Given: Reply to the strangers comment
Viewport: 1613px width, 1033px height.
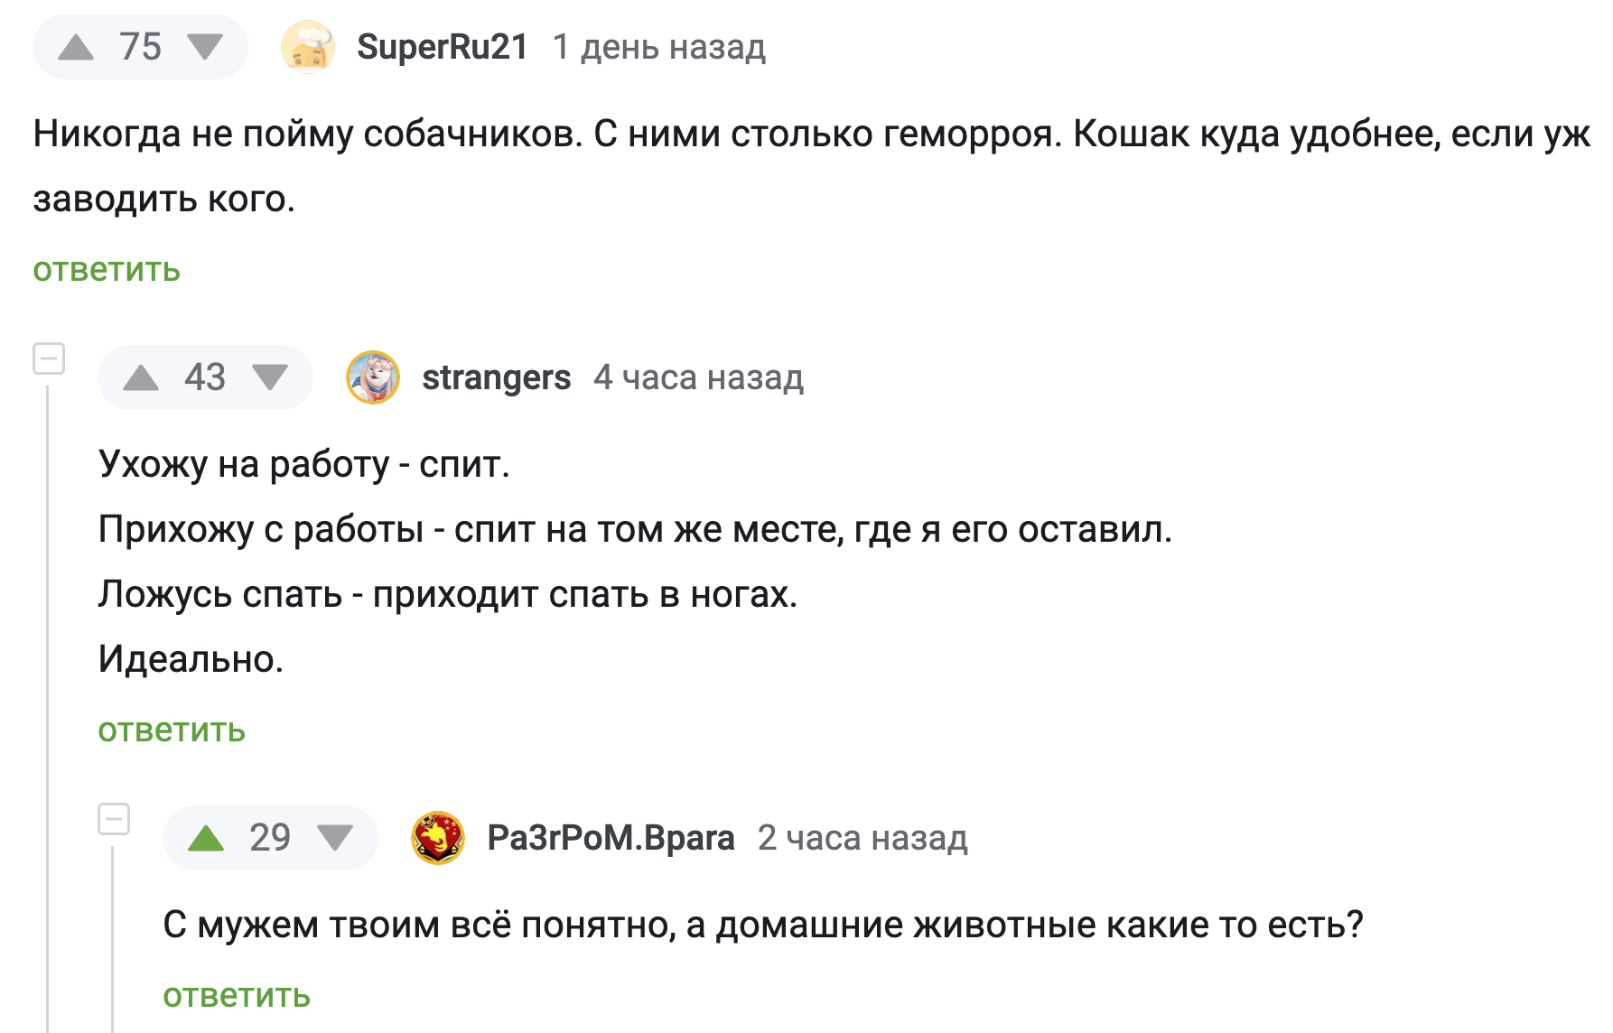Looking at the screenshot, I should click(172, 731).
